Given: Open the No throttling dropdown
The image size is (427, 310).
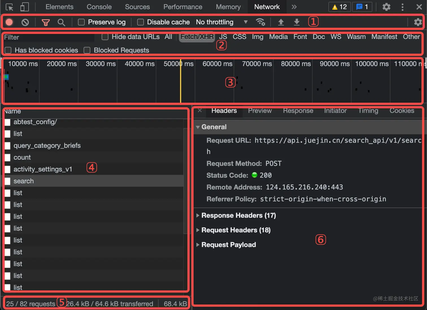Looking at the screenshot, I should 222,22.
